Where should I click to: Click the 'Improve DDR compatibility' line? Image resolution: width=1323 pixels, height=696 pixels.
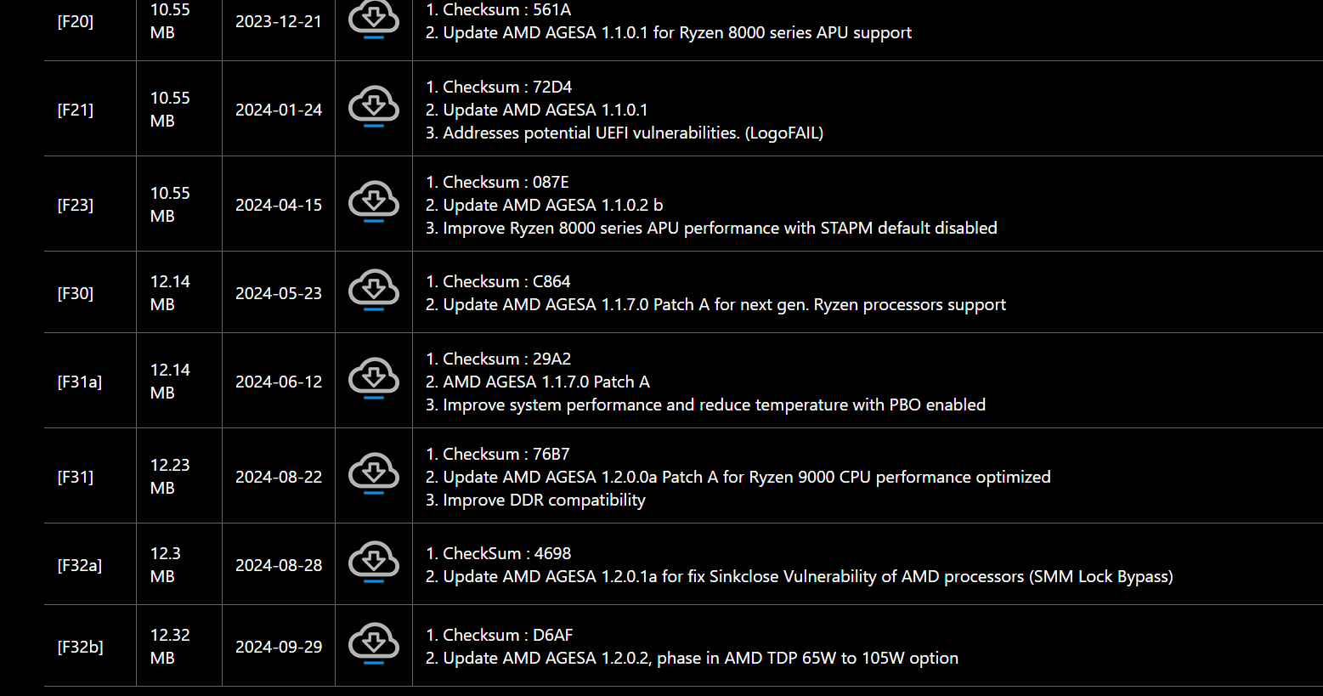(535, 500)
